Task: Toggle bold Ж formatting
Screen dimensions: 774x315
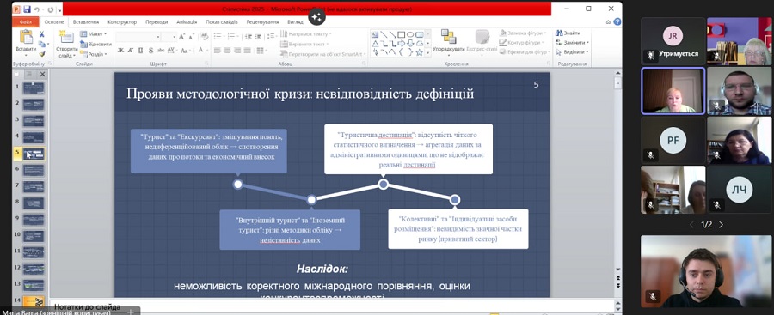Action: coord(120,51)
